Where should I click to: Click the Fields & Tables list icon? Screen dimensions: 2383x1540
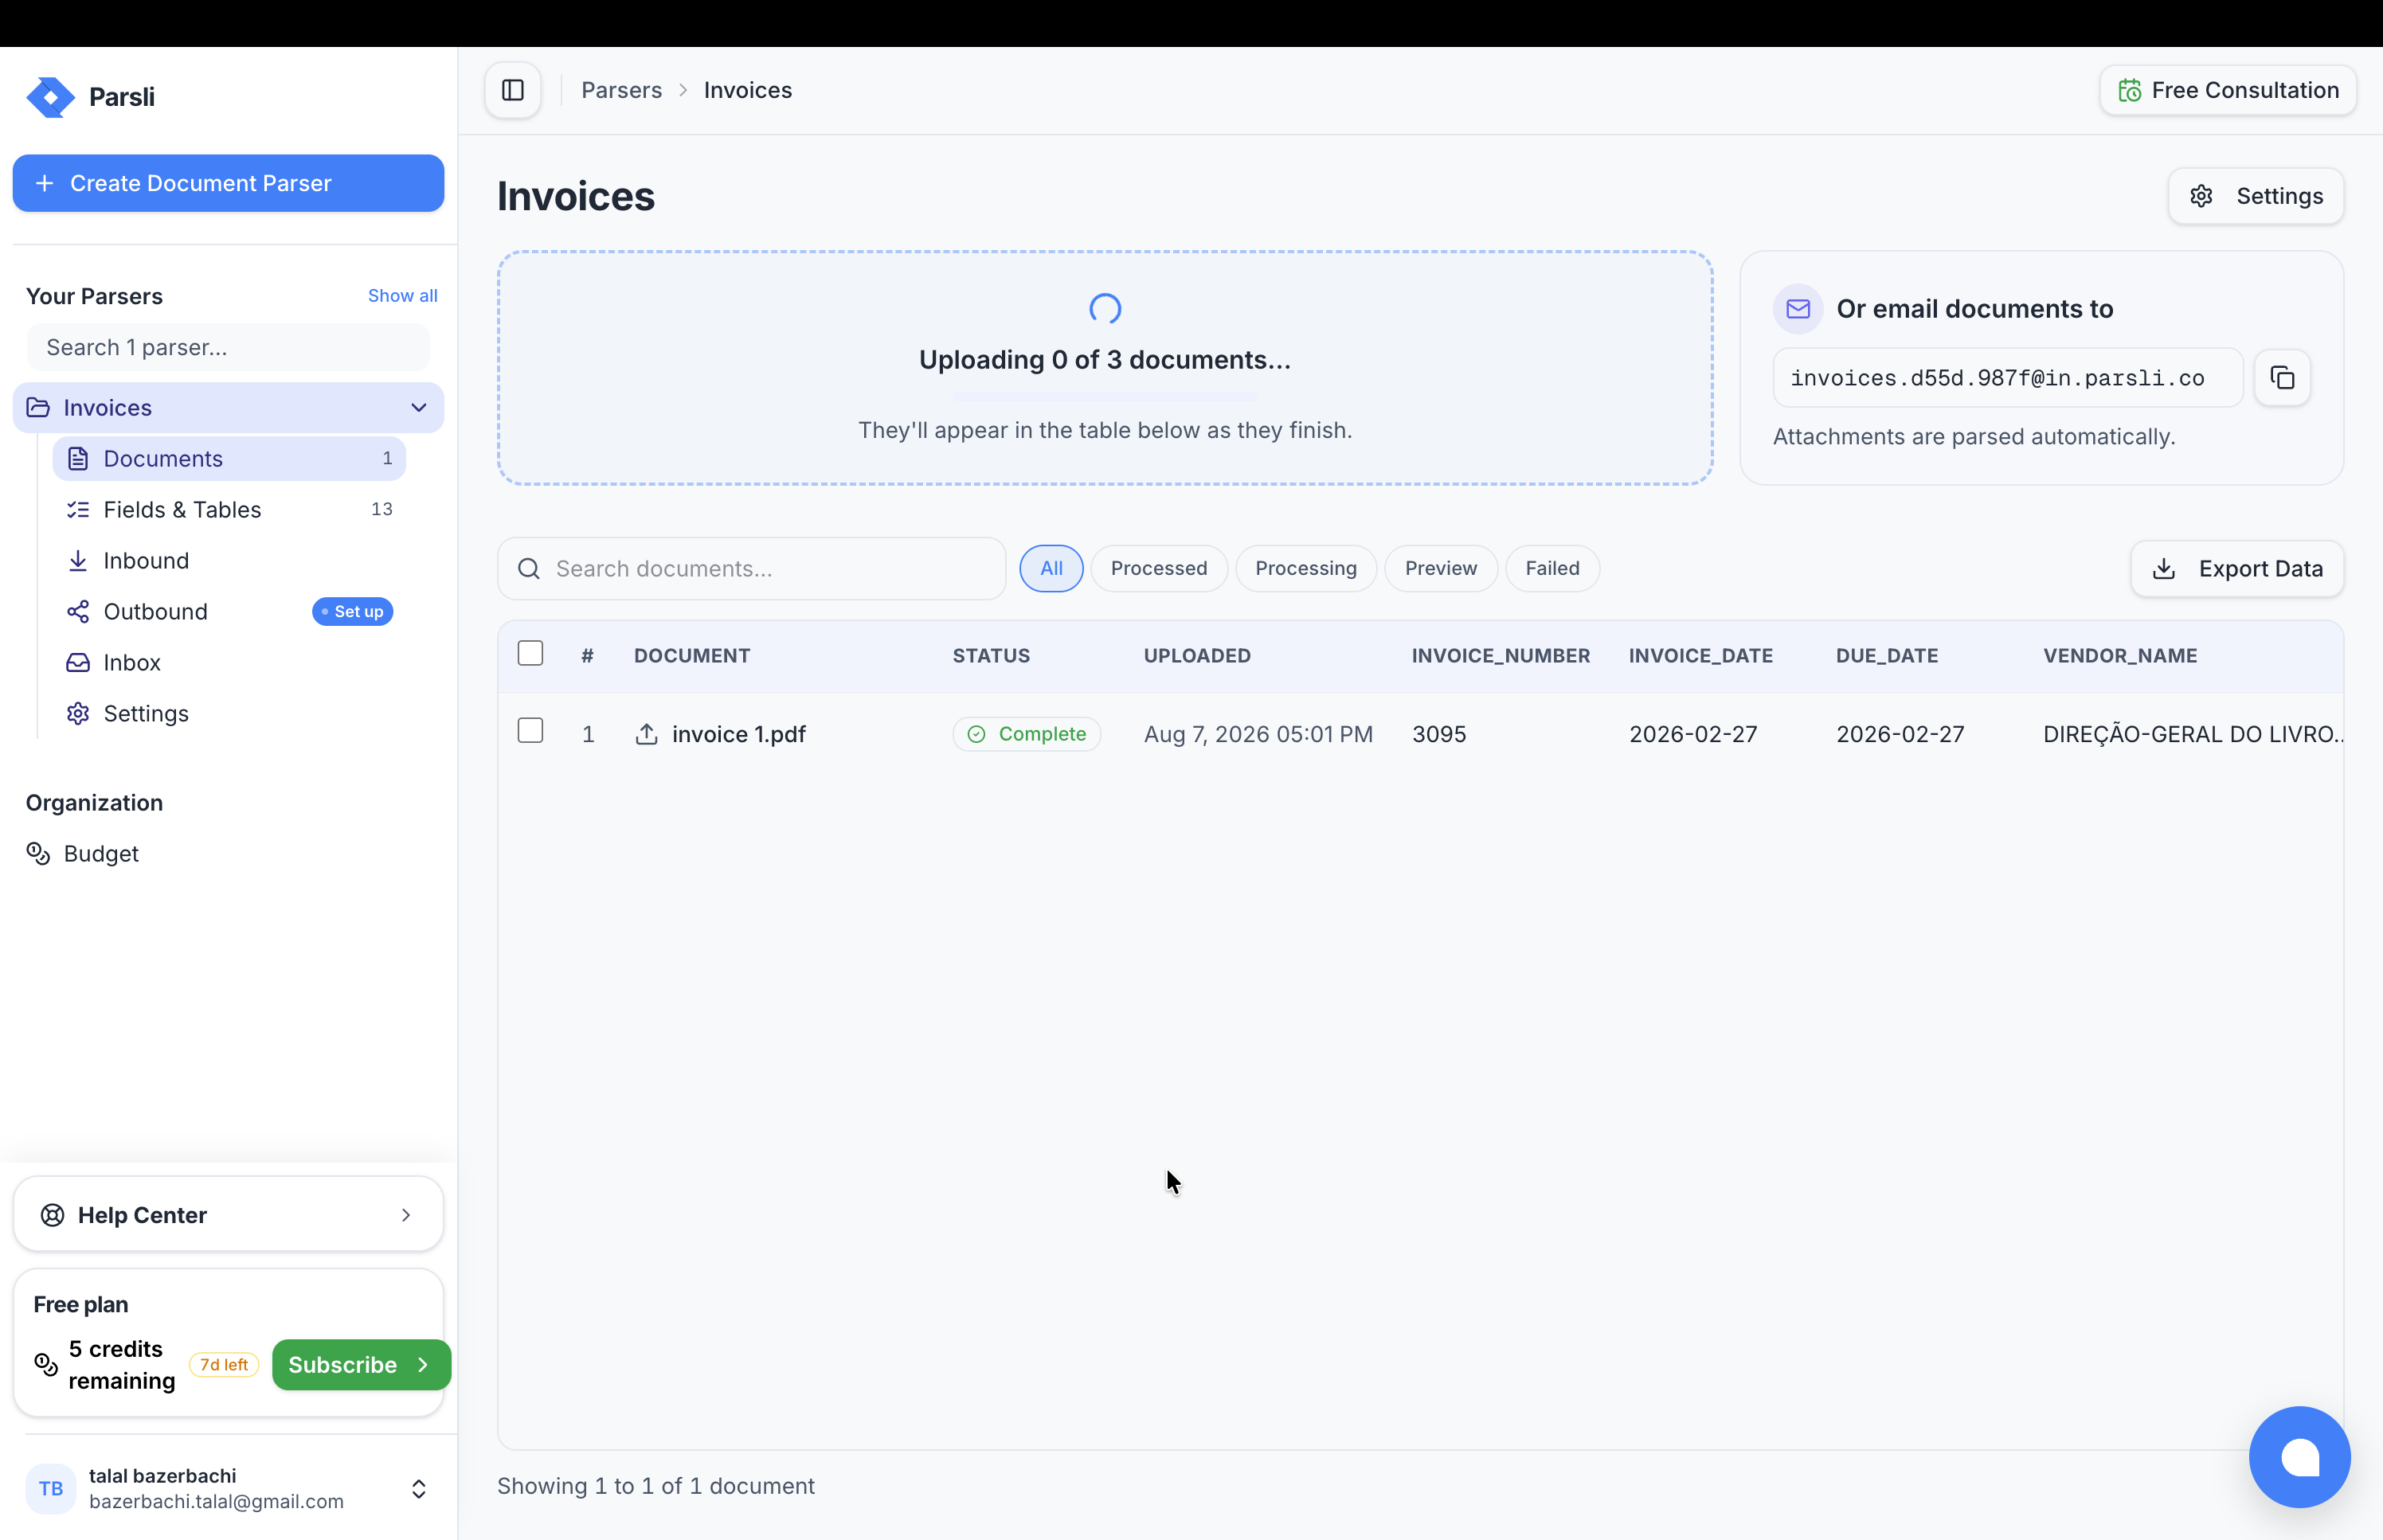click(x=78, y=510)
